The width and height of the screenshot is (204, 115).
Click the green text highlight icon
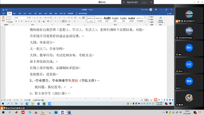click(39, 21)
